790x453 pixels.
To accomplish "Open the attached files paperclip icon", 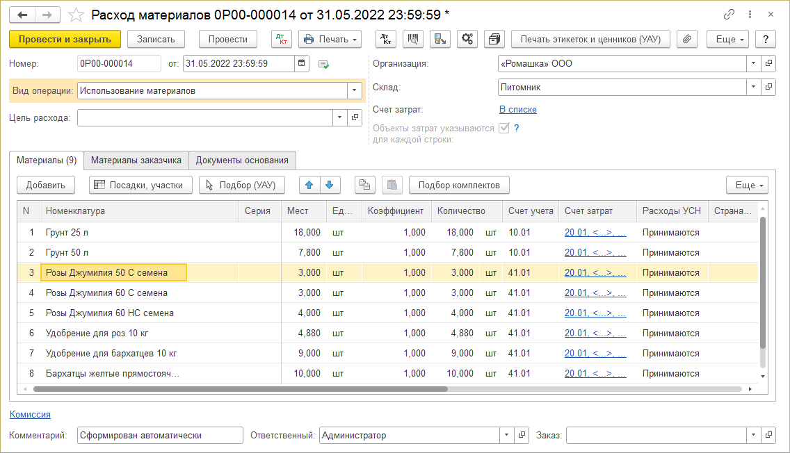I will point(686,39).
